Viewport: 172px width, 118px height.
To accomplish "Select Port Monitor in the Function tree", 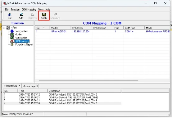I will point(21,38).
